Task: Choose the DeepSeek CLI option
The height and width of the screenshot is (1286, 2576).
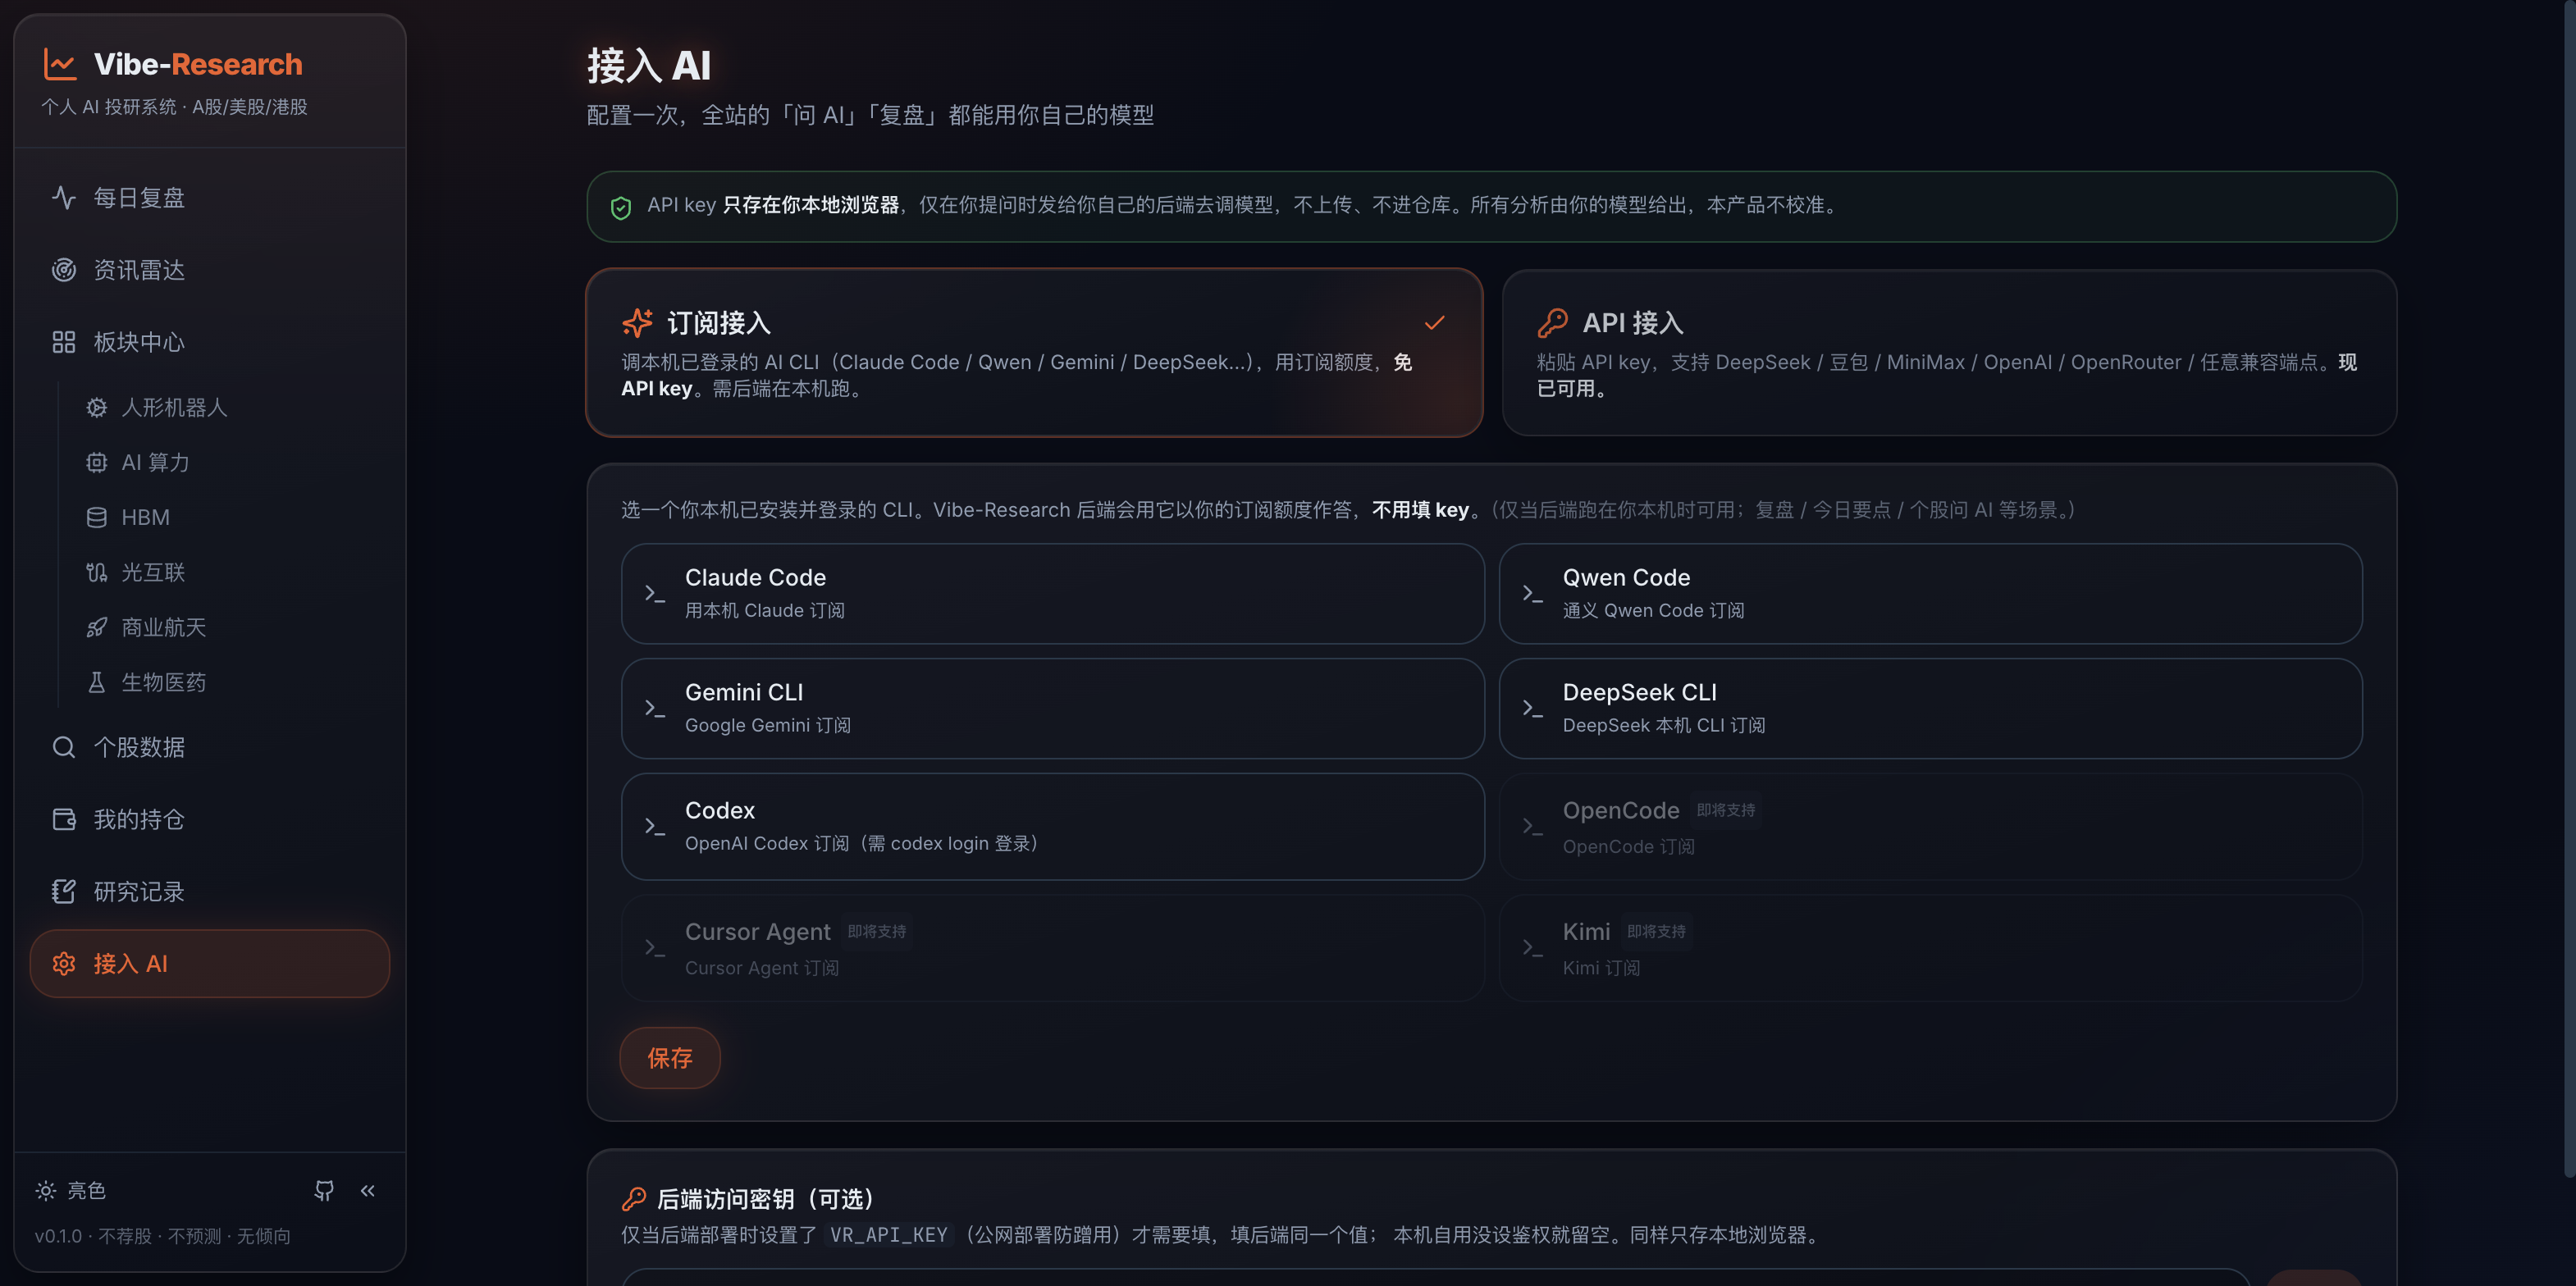Action: point(1930,709)
